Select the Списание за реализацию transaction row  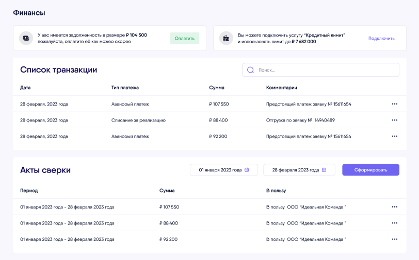138,120
